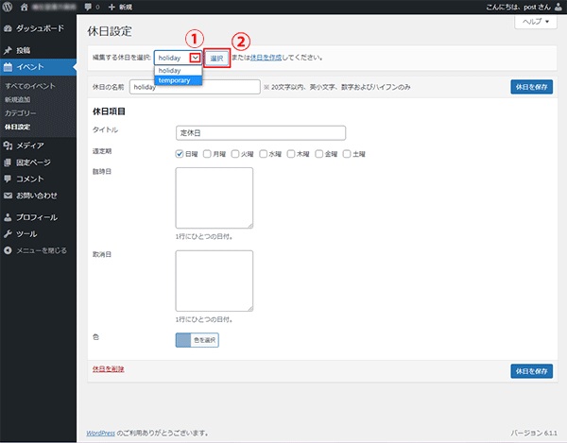This screenshot has width=567, height=443.
Task: Click the home site icon
Action: [x=24, y=7]
